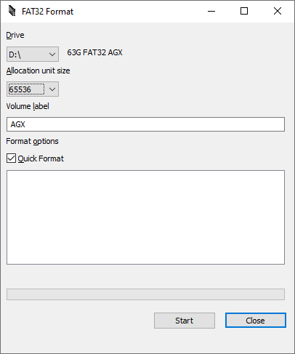Start the format with the Start button

coord(185,321)
